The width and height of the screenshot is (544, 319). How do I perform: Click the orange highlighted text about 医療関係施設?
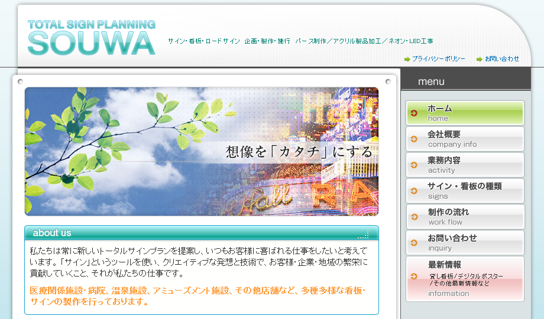pos(197,296)
